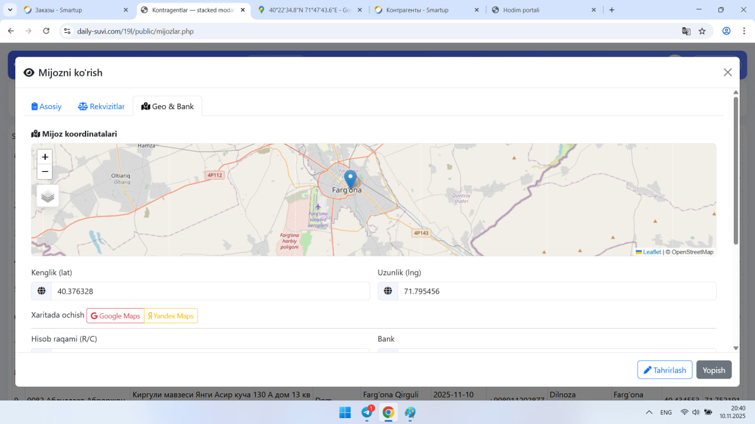Zoom out on the Leaflet map
The height and width of the screenshot is (424, 755).
point(45,171)
